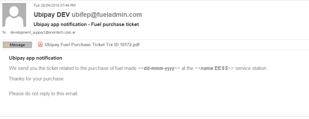Viewport: 309px width, 119px height.
Task: Click the "service station." text
Action: coord(251,69)
